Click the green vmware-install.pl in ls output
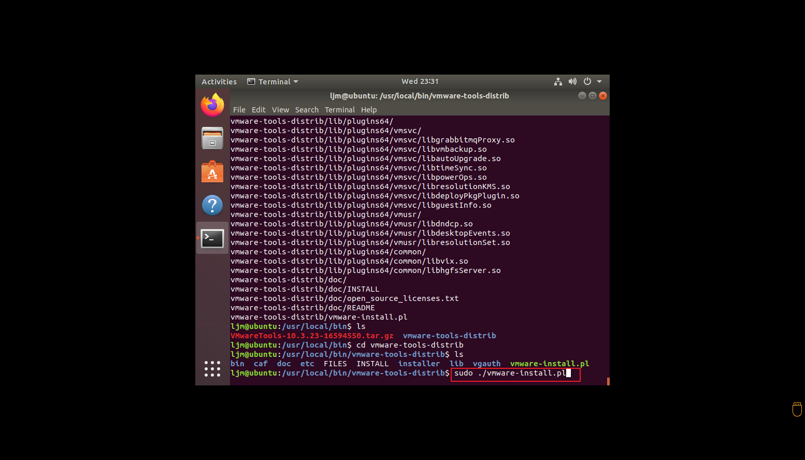Image resolution: width=805 pixels, height=460 pixels. point(550,364)
